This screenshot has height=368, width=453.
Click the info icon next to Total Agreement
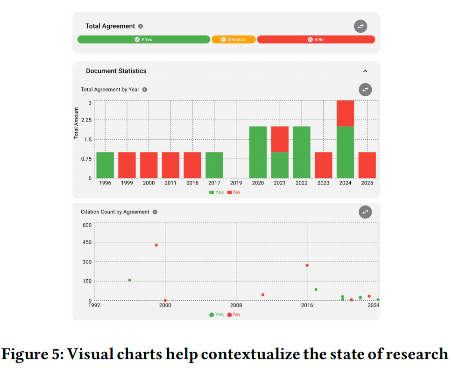(141, 27)
